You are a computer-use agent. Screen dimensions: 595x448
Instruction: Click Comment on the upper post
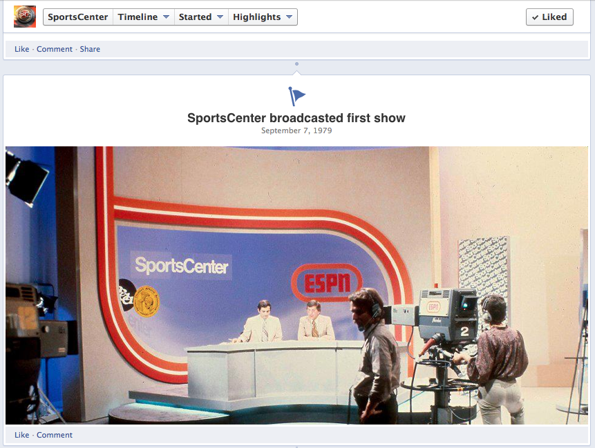coord(55,49)
